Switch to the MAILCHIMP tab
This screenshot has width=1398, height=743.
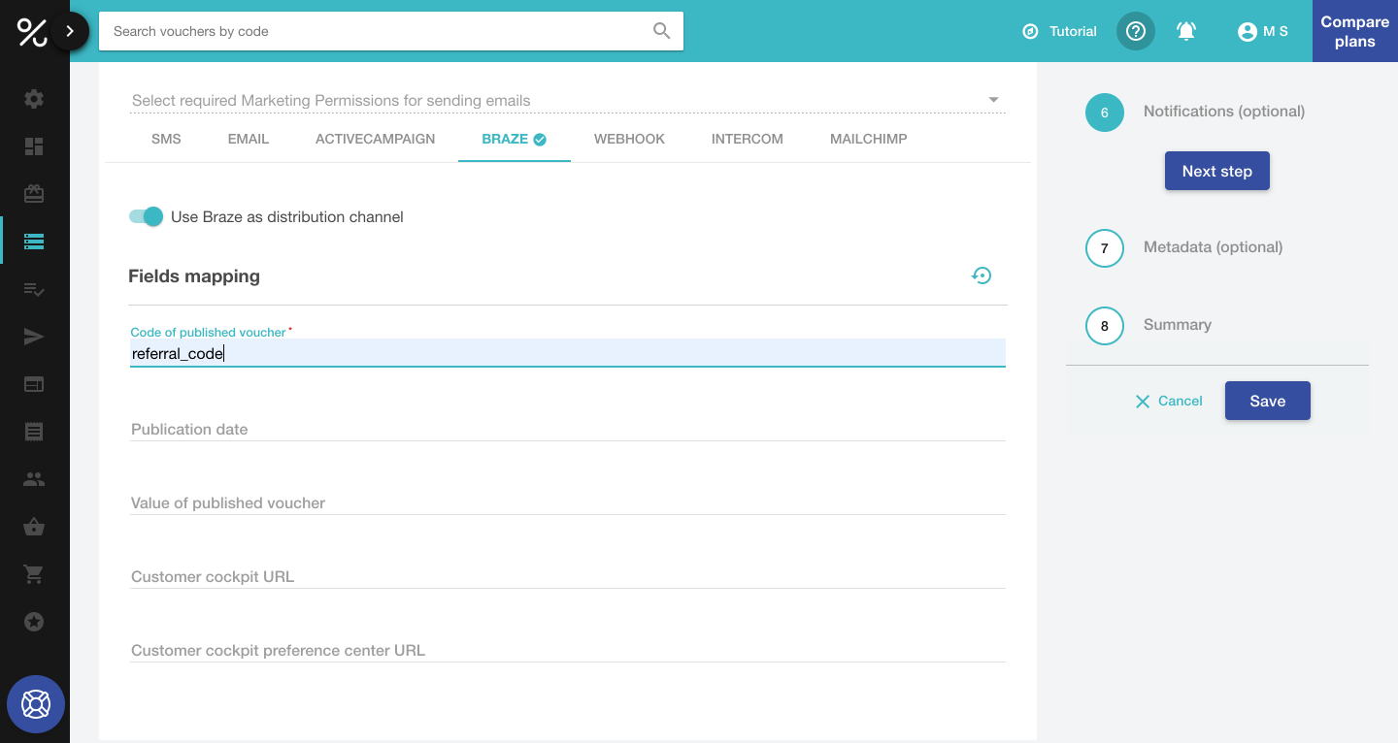(x=868, y=139)
